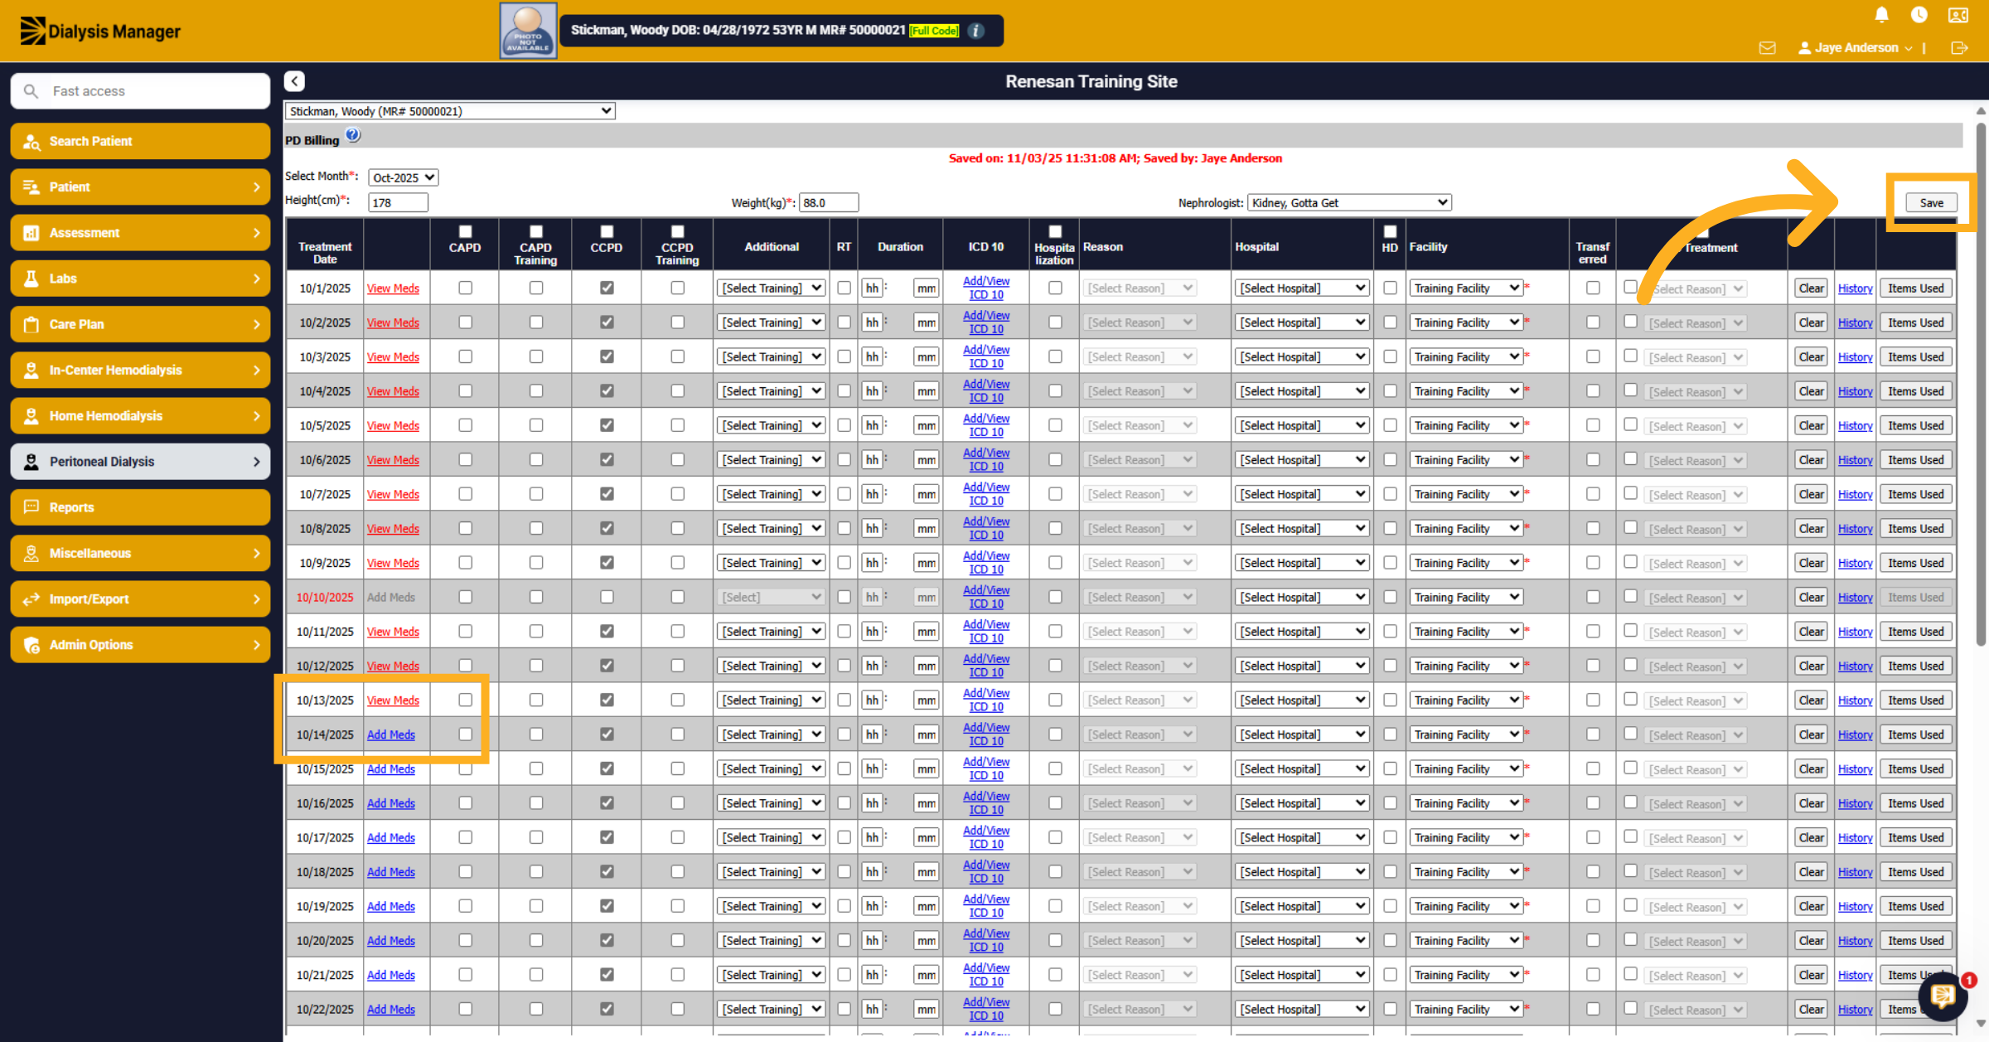Expand the Admin Options menu
This screenshot has width=1989, height=1042.
pyautogui.click(x=140, y=645)
